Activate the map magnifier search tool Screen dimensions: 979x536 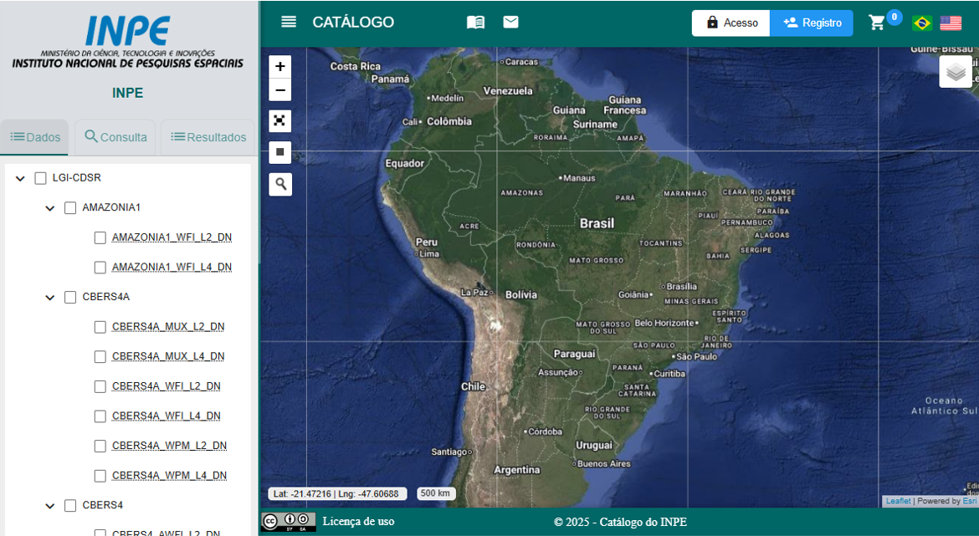coord(280,184)
